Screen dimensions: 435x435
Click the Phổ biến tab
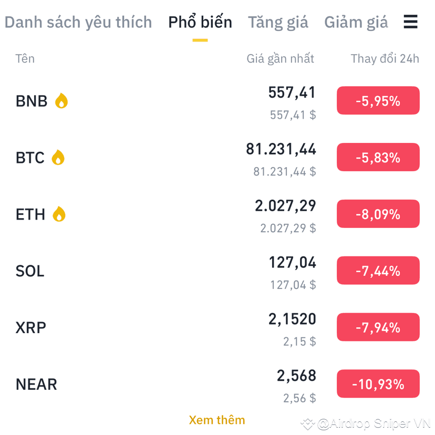click(x=200, y=22)
